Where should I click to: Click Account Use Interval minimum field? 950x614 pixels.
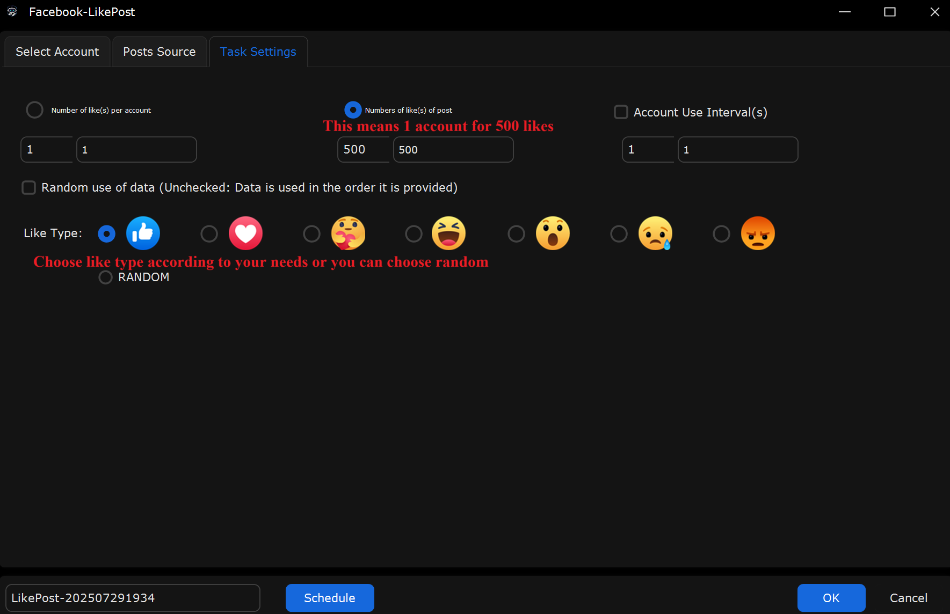point(648,149)
